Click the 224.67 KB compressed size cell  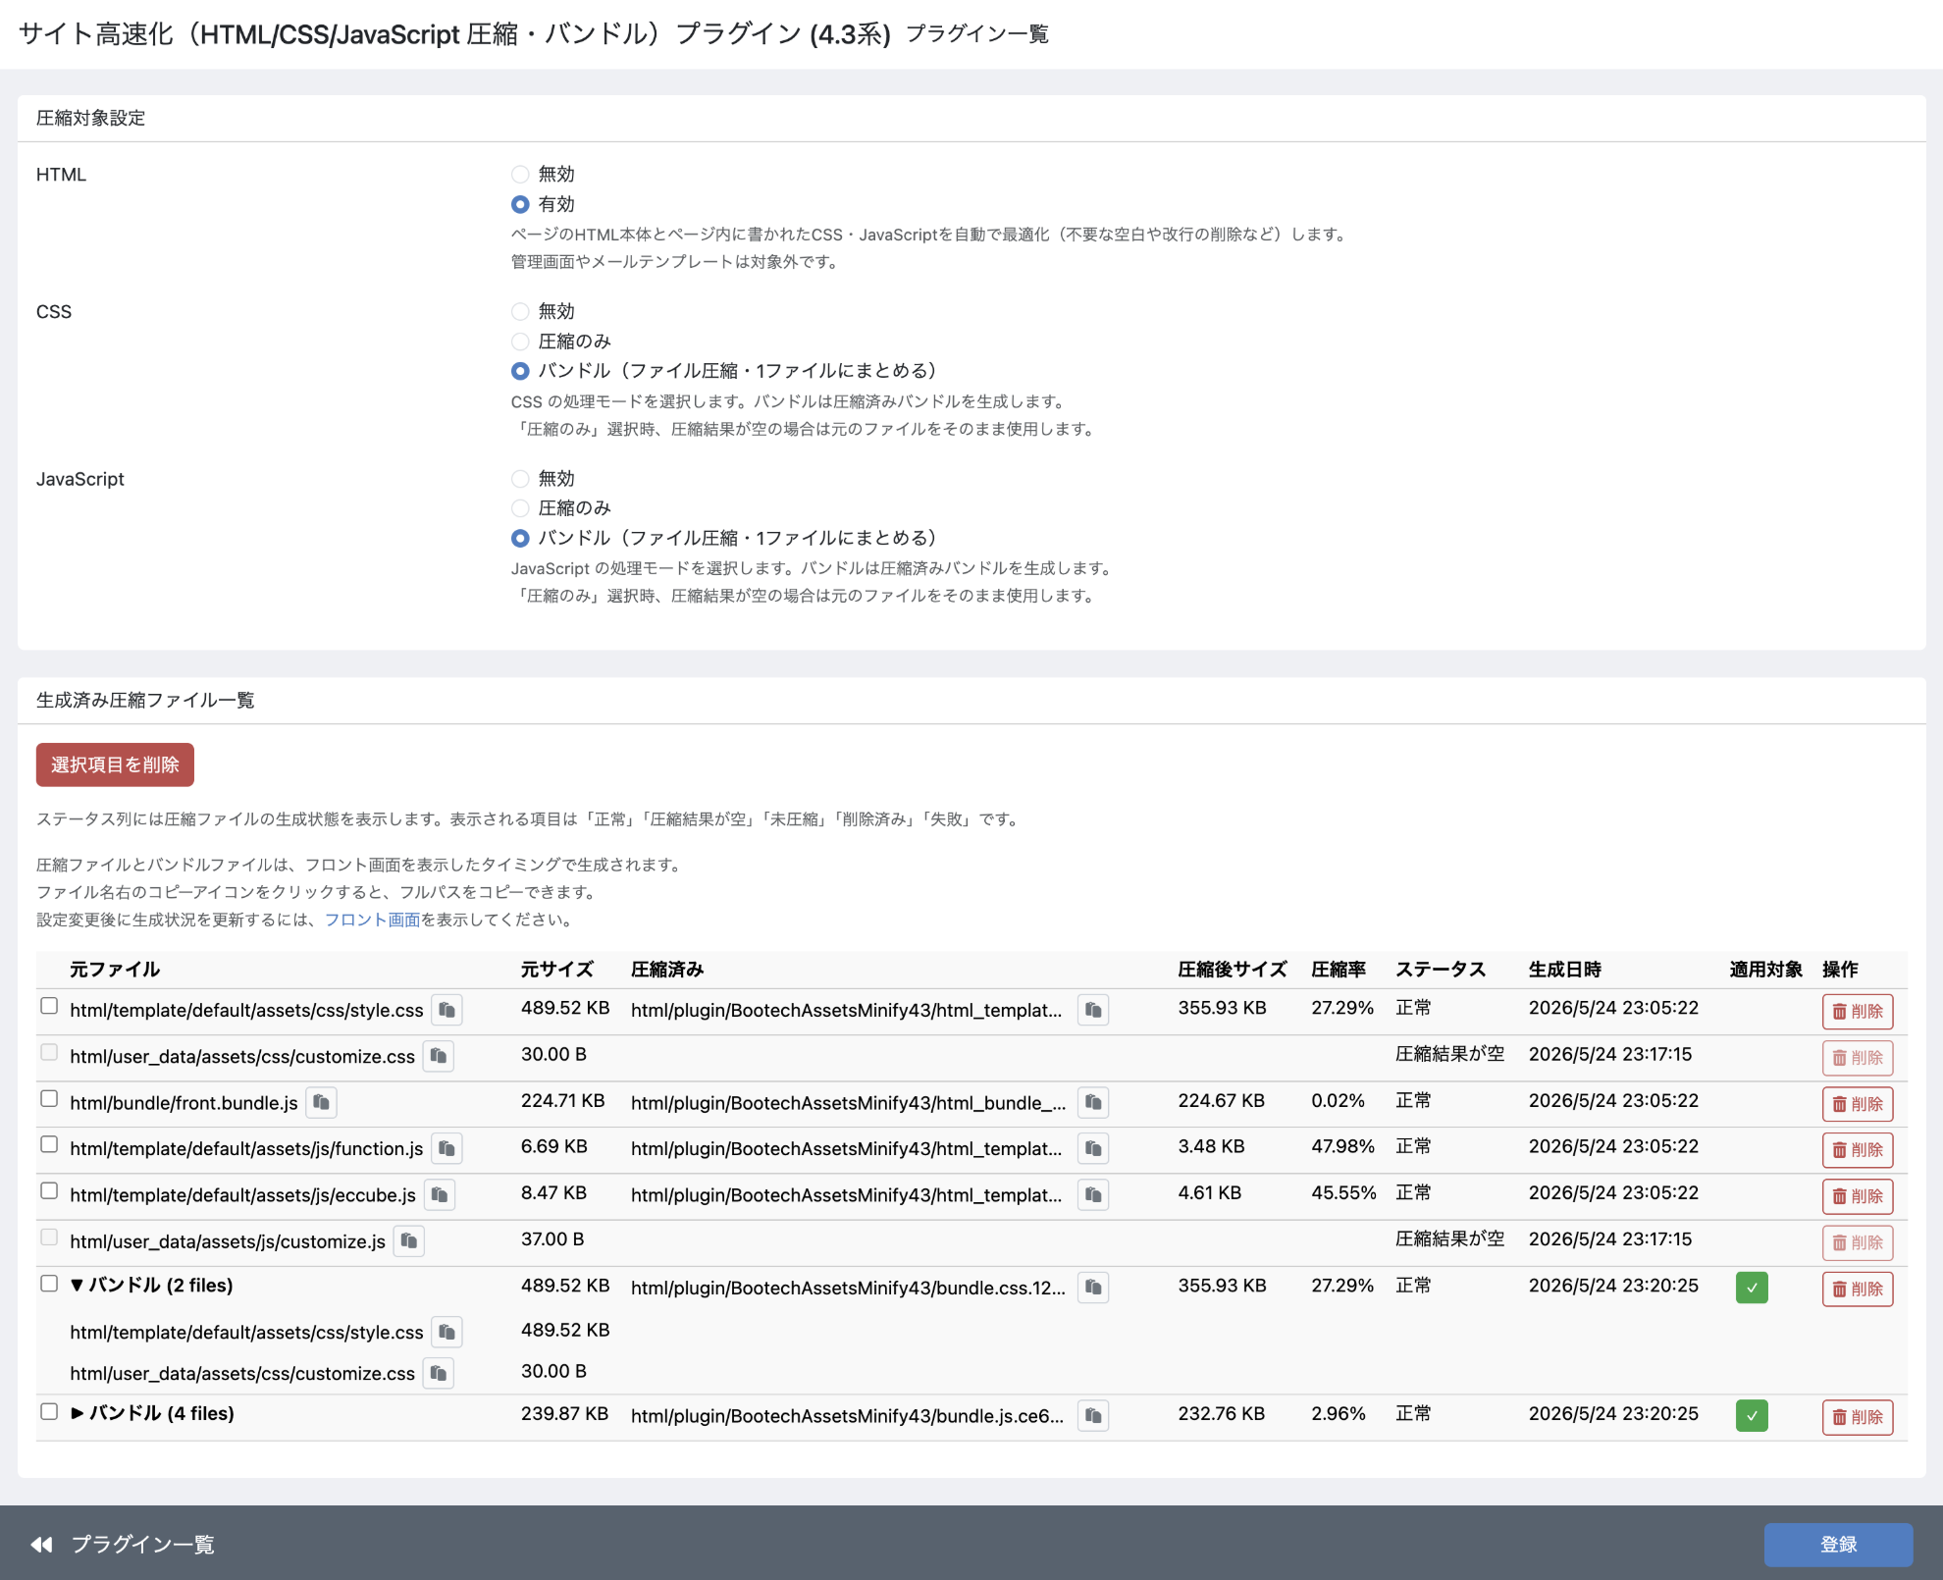[1222, 1100]
